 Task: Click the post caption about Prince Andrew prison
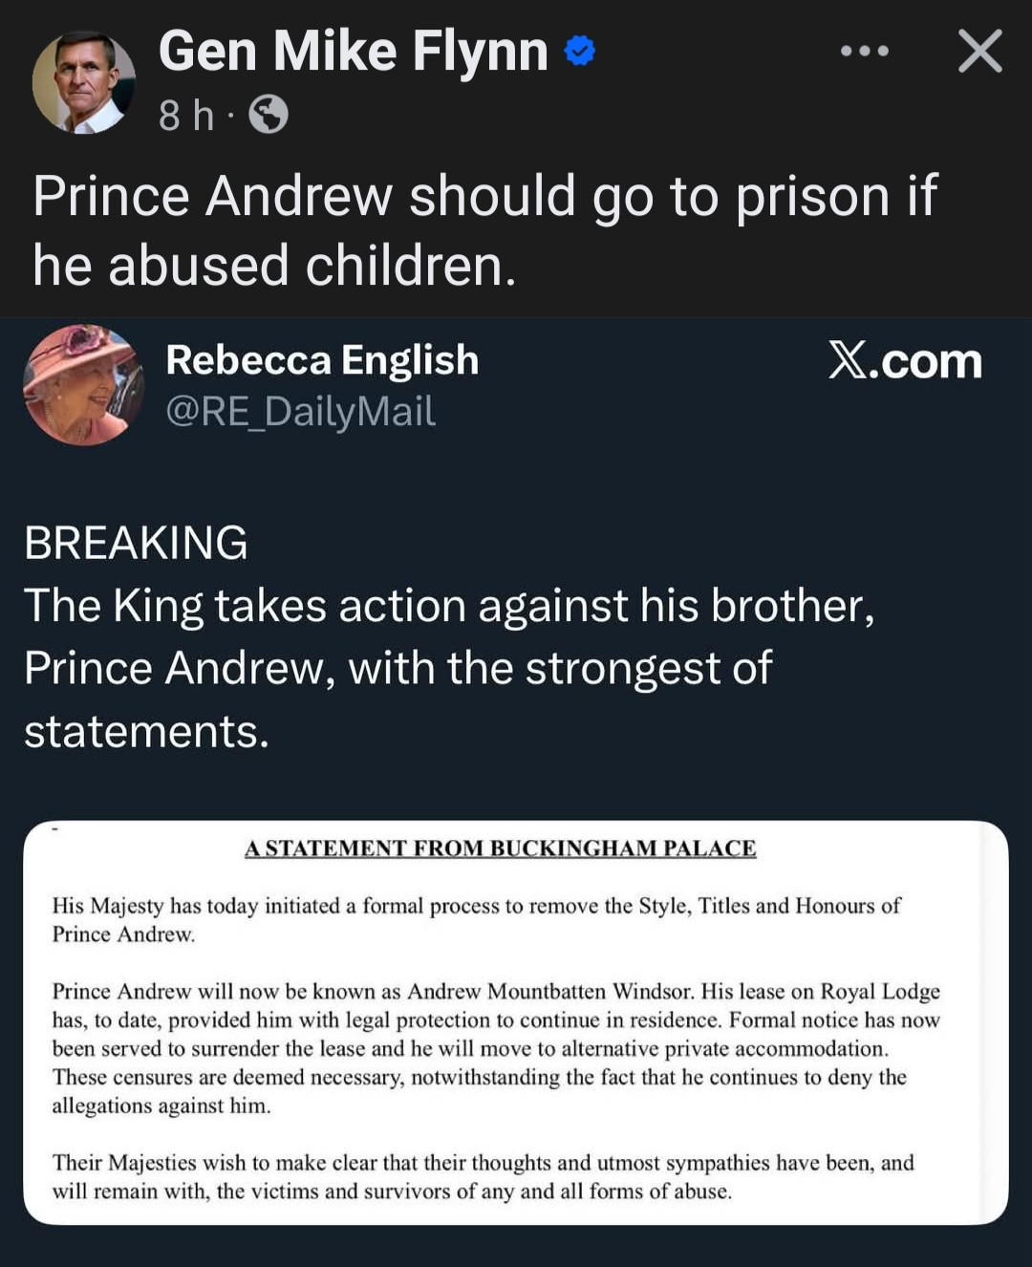tap(484, 229)
